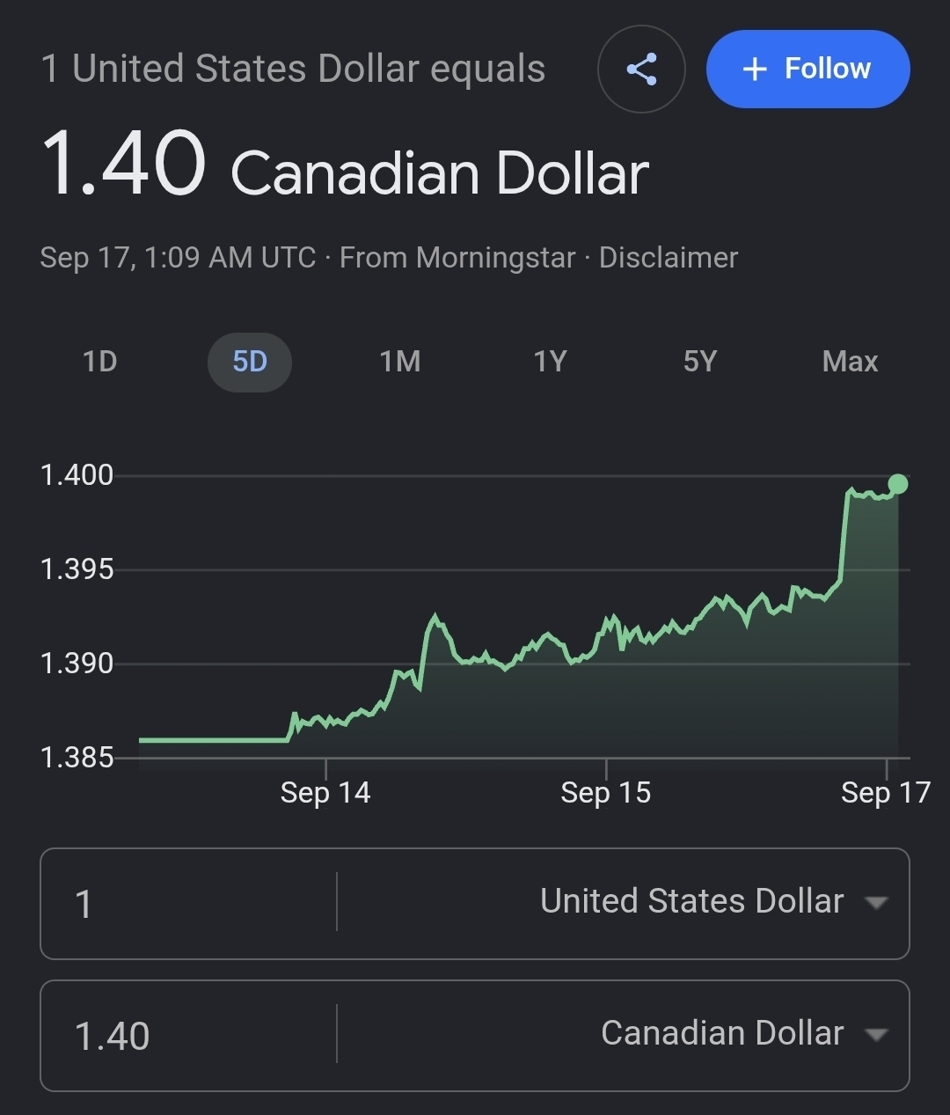The image size is (950, 1115).
Task: Show the 5Y chart range
Action: pyautogui.click(x=700, y=362)
